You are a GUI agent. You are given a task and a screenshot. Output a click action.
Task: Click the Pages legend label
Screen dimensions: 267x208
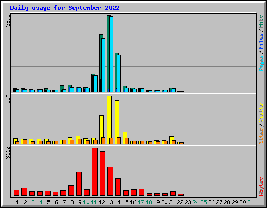[x=261, y=63]
